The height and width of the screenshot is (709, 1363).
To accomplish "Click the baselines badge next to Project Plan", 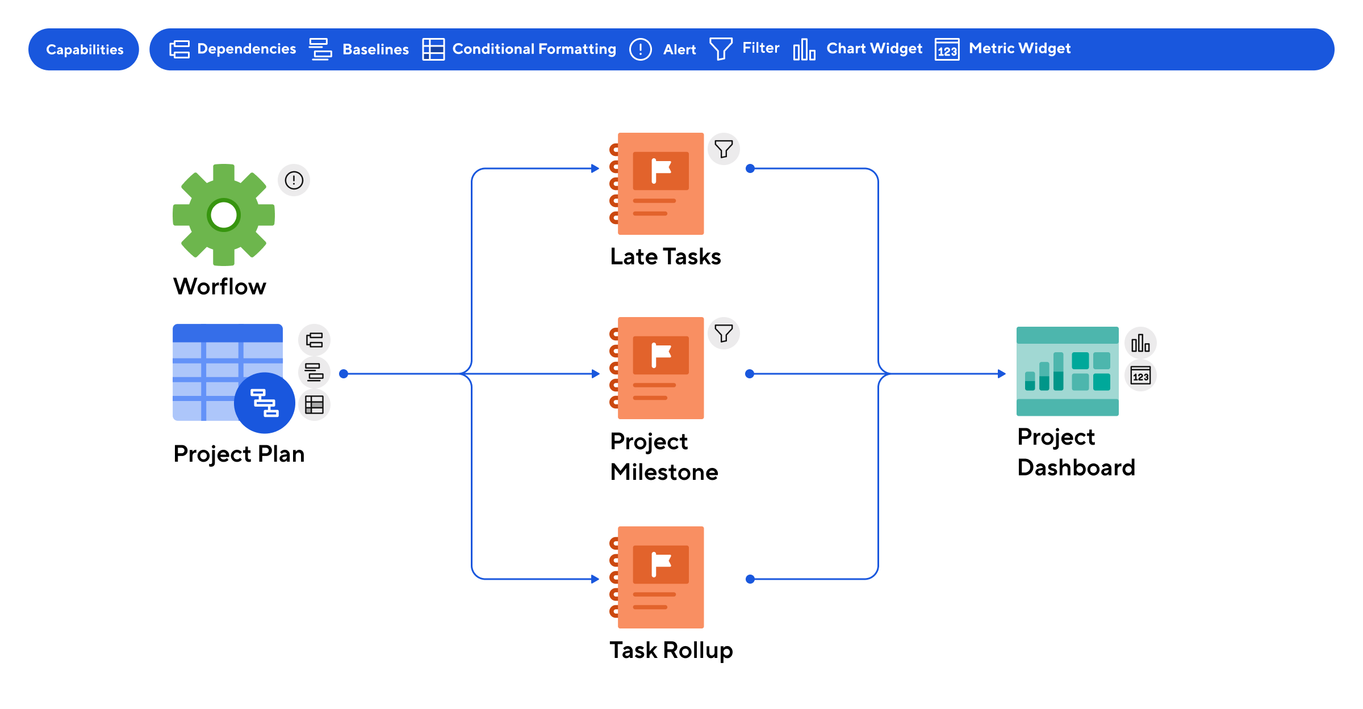I will click(x=314, y=372).
